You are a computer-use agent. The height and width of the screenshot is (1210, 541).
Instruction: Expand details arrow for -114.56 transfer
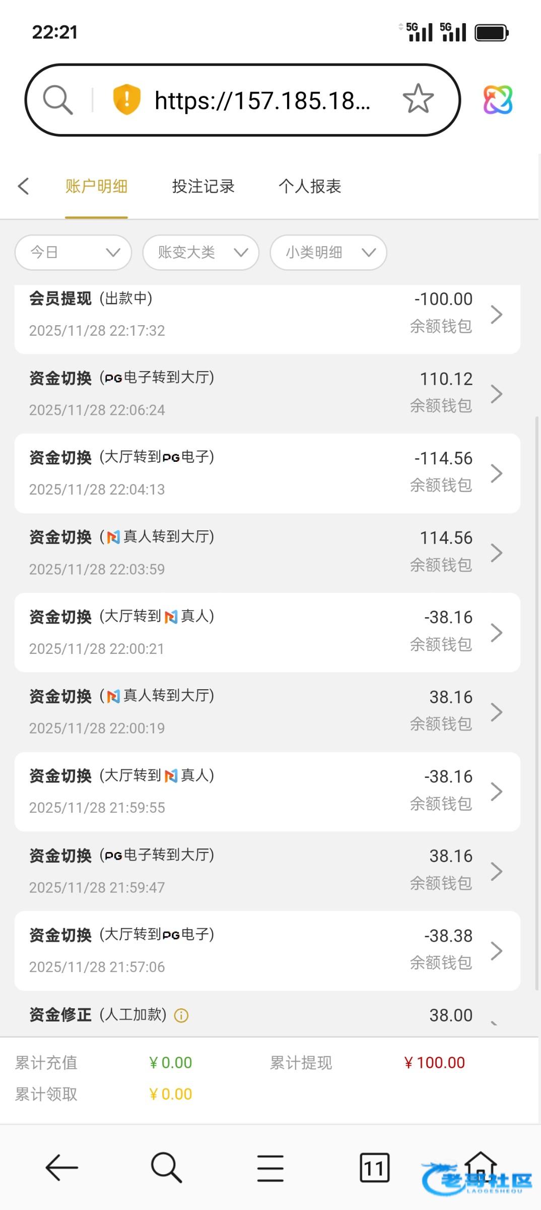pos(497,473)
